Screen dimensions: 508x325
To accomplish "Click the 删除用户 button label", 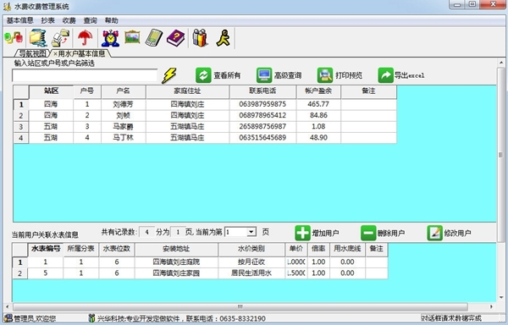I will coord(391,233).
